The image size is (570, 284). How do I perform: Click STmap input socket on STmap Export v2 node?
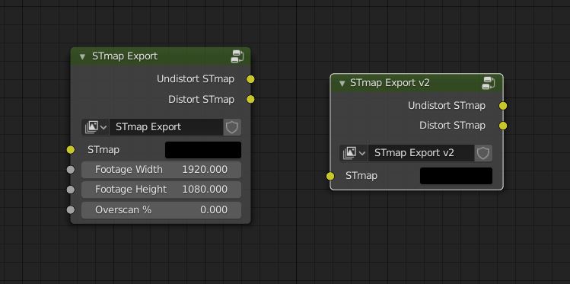coord(330,177)
